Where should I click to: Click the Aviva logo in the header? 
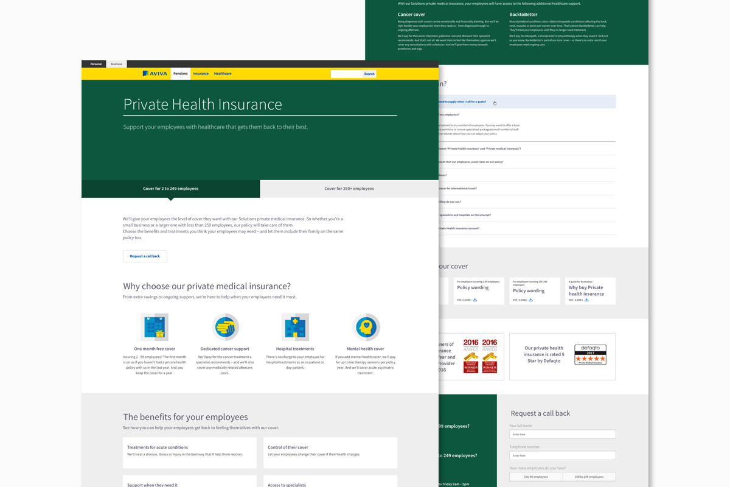click(155, 74)
